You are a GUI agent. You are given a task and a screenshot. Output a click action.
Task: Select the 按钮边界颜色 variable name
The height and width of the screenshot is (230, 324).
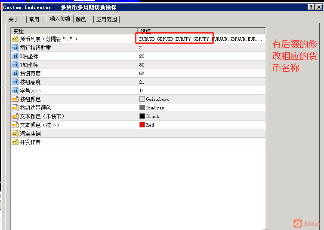[35, 108]
